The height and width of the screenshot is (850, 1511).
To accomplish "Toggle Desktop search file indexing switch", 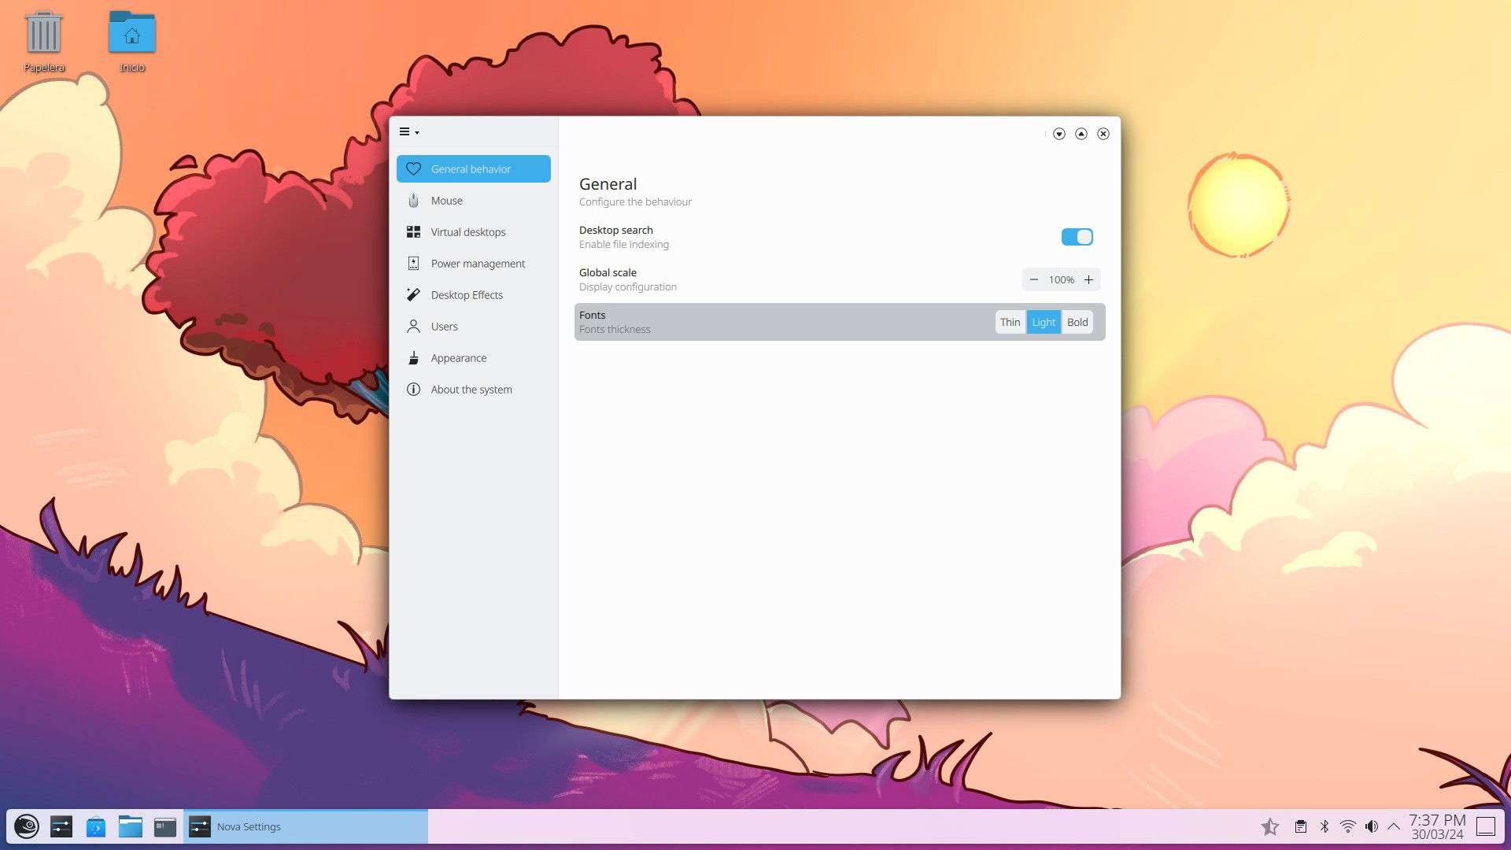I will click(1077, 236).
